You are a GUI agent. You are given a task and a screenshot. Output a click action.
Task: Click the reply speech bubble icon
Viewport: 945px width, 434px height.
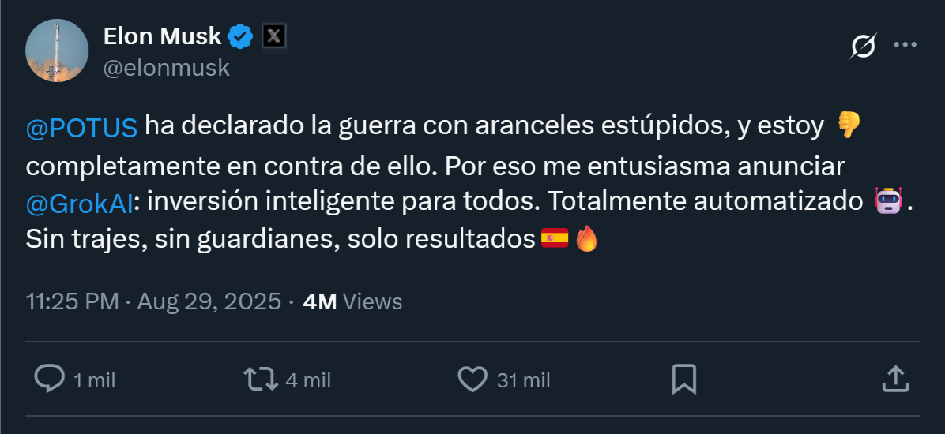[50, 379]
